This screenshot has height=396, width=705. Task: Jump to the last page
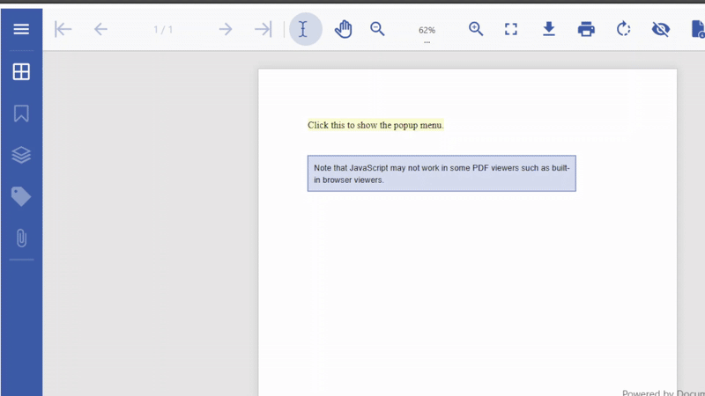pyautogui.click(x=263, y=29)
